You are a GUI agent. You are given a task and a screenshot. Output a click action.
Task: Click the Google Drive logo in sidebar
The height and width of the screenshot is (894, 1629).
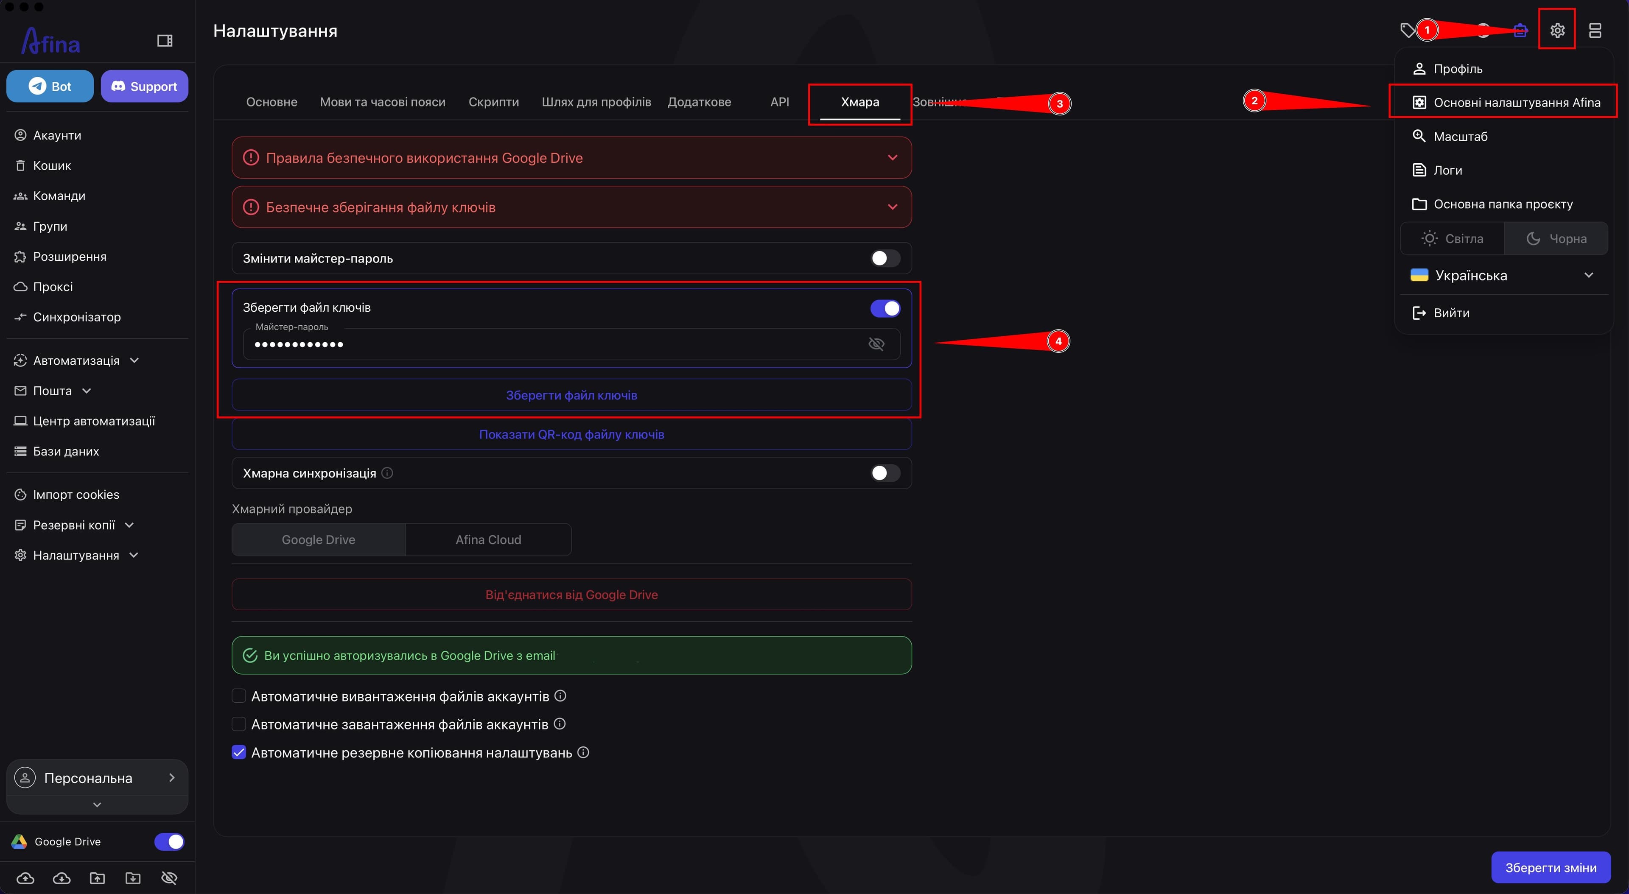click(x=19, y=841)
